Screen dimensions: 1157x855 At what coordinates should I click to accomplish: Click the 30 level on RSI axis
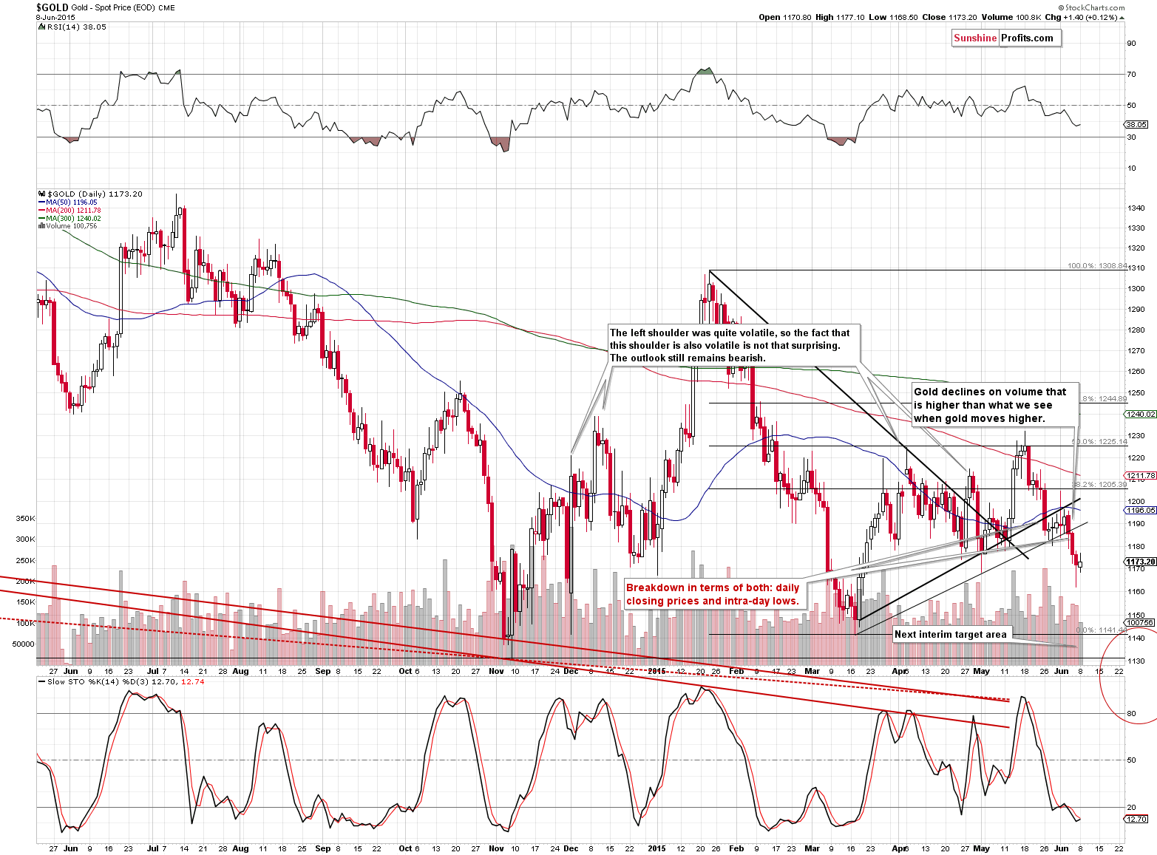(1131, 137)
